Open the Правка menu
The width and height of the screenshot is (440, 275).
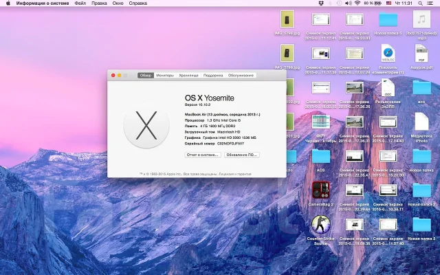tap(99, 3)
